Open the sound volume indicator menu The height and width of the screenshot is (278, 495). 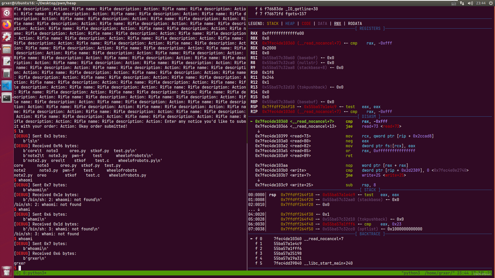tap(470, 3)
